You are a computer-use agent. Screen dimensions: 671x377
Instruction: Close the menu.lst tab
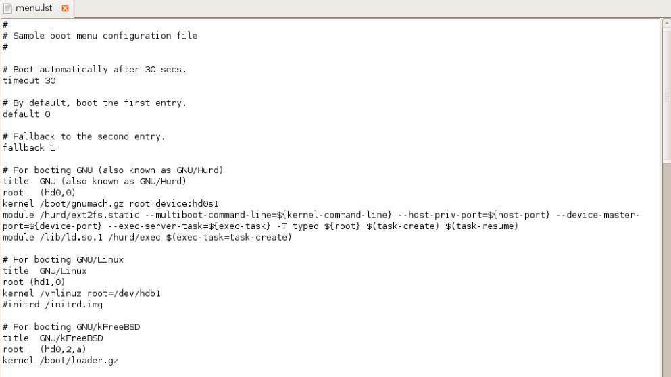pos(65,8)
